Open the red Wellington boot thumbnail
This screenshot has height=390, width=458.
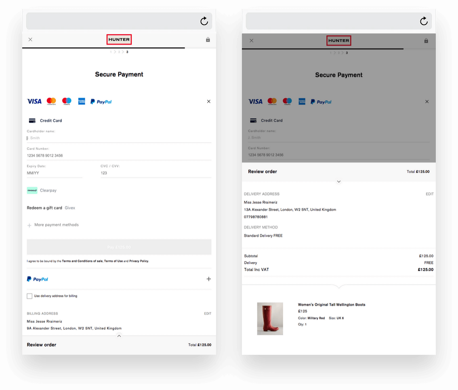[270, 318]
